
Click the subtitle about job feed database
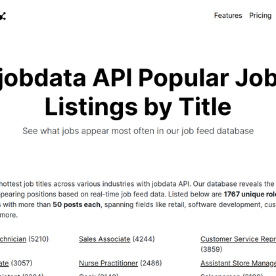(x=138, y=131)
